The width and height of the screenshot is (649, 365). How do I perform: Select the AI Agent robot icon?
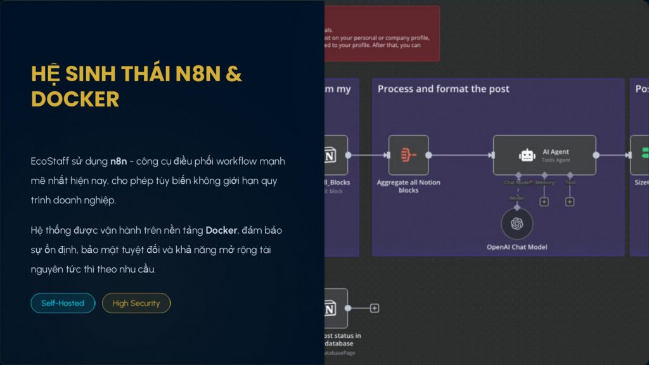coord(527,155)
